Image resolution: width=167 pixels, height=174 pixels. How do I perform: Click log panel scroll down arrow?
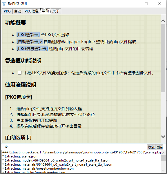click(x=163, y=170)
